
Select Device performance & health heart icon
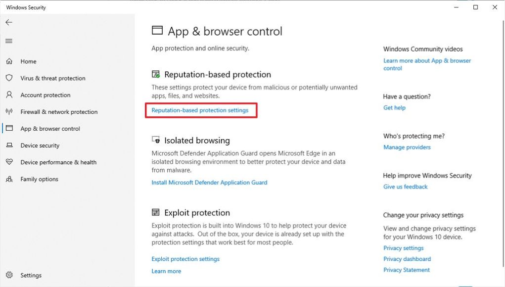coord(8,162)
